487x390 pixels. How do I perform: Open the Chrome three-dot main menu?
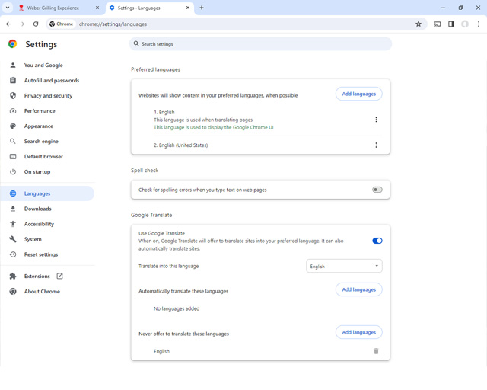pyautogui.click(x=479, y=24)
